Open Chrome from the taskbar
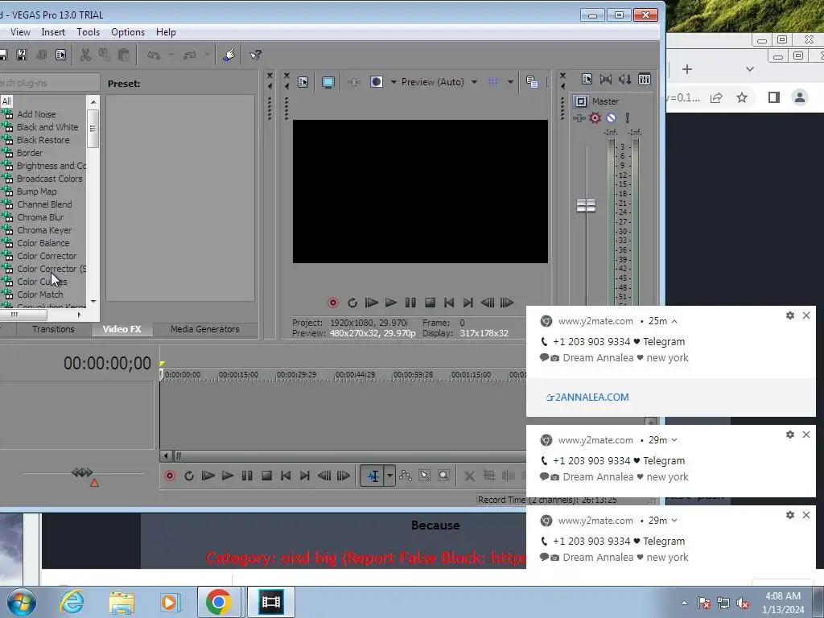Screen dimensions: 824x618 [219, 602]
